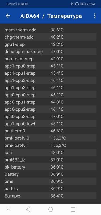Tap the bms temperature row
The height and width of the screenshot is (215, 101).
pos(50,181)
